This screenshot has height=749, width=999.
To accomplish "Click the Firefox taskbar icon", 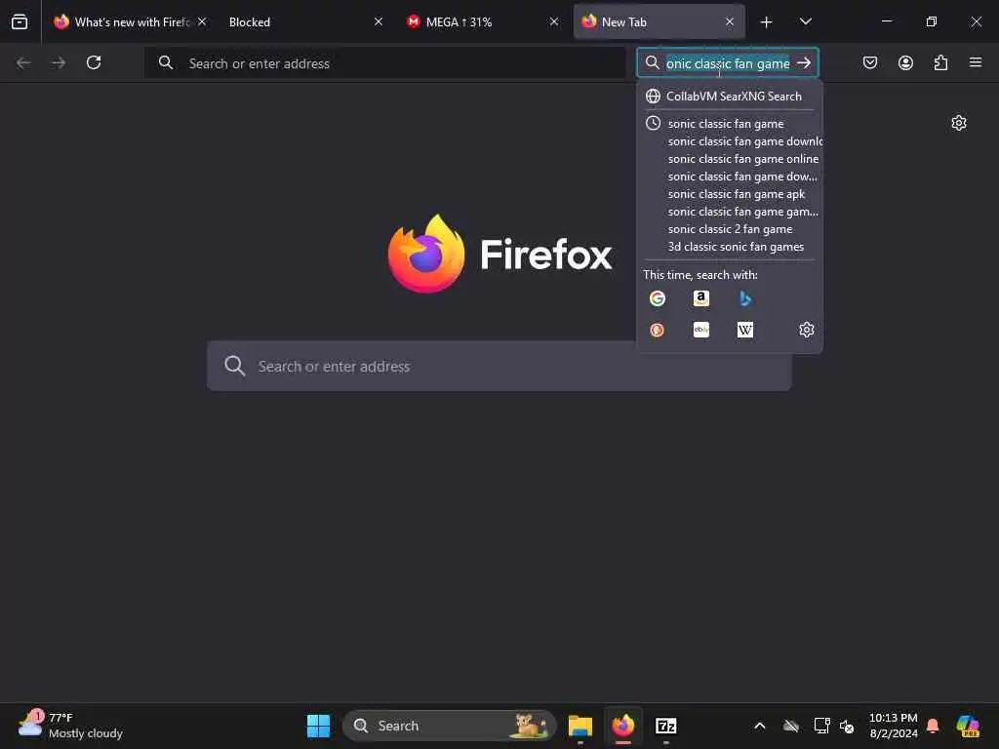I will (x=623, y=726).
